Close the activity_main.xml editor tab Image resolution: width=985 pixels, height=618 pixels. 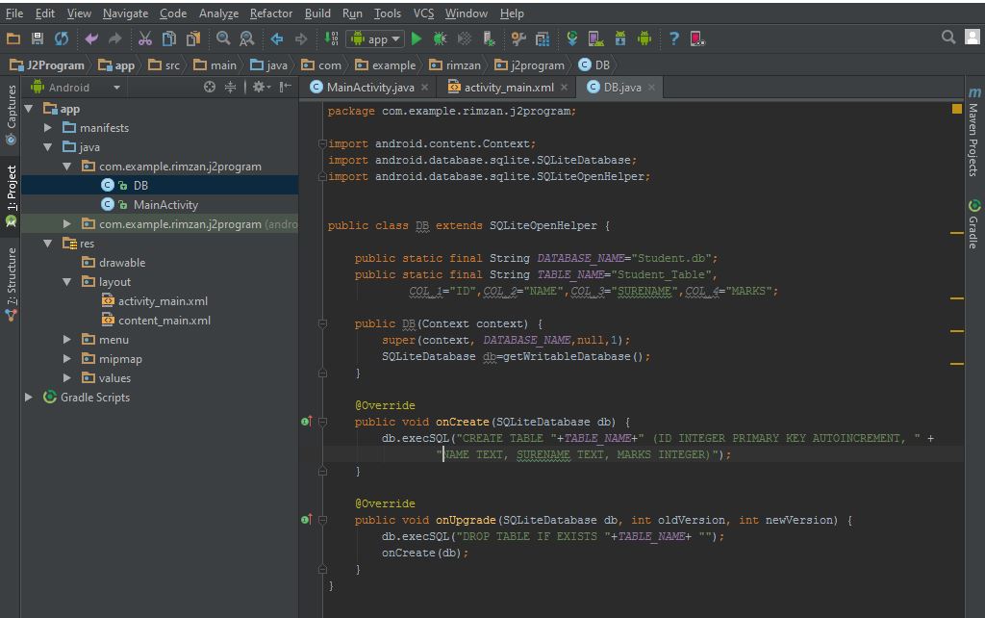(565, 87)
